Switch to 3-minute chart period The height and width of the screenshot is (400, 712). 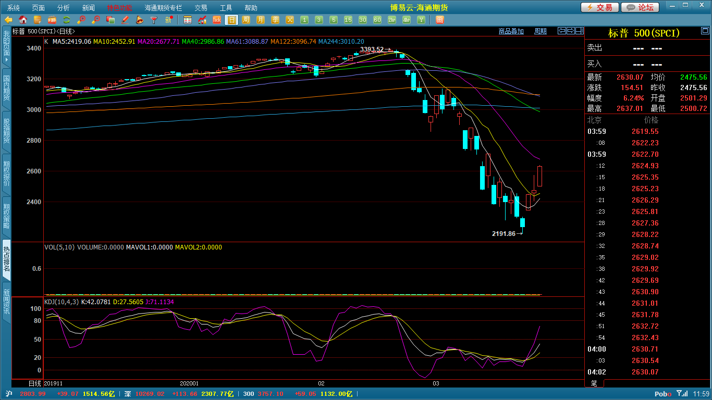coord(319,20)
